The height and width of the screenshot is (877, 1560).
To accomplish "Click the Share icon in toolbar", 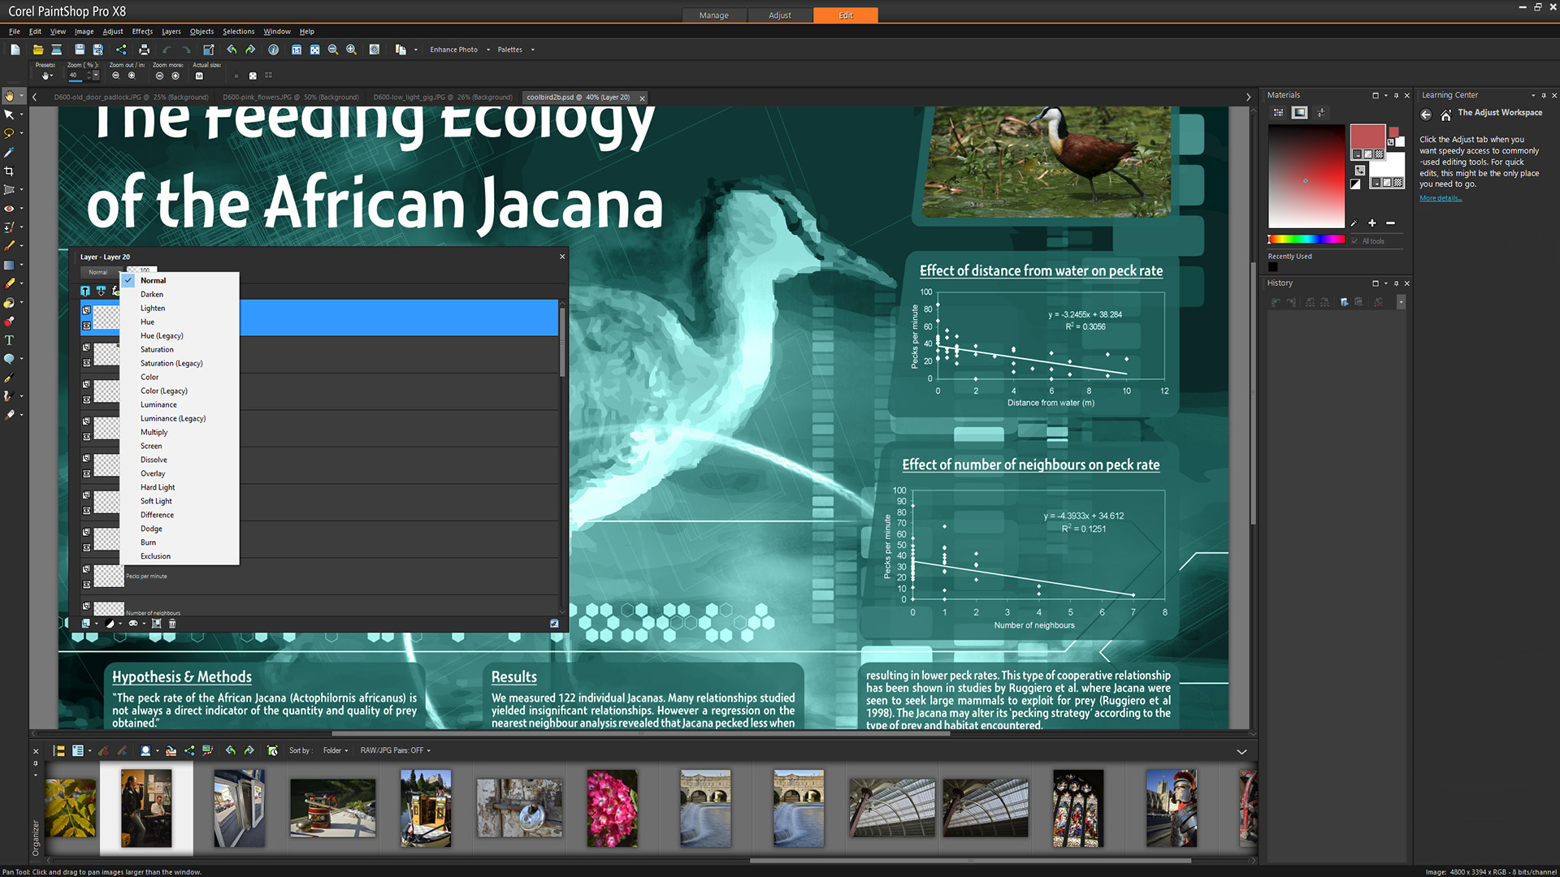I will pos(121,50).
